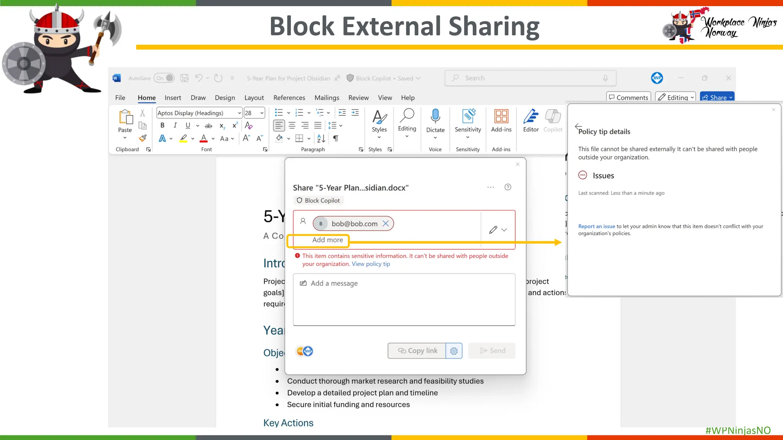The width and height of the screenshot is (783, 440).
Task: Click the font color red swatch button
Action: tap(204, 138)
